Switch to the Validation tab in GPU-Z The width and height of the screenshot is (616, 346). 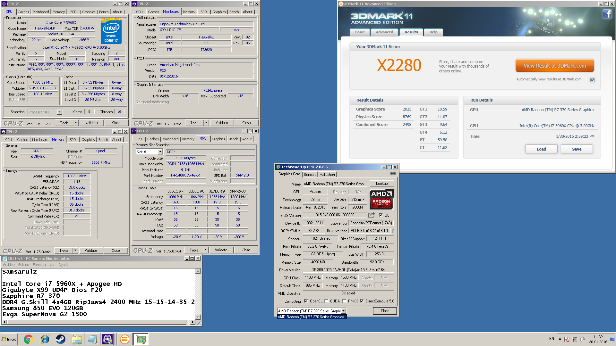click(327, 175)
